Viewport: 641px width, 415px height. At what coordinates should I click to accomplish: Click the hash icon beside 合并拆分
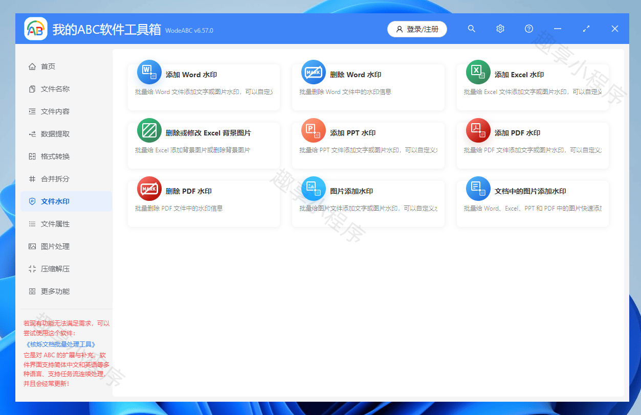(x=32, y=179)
